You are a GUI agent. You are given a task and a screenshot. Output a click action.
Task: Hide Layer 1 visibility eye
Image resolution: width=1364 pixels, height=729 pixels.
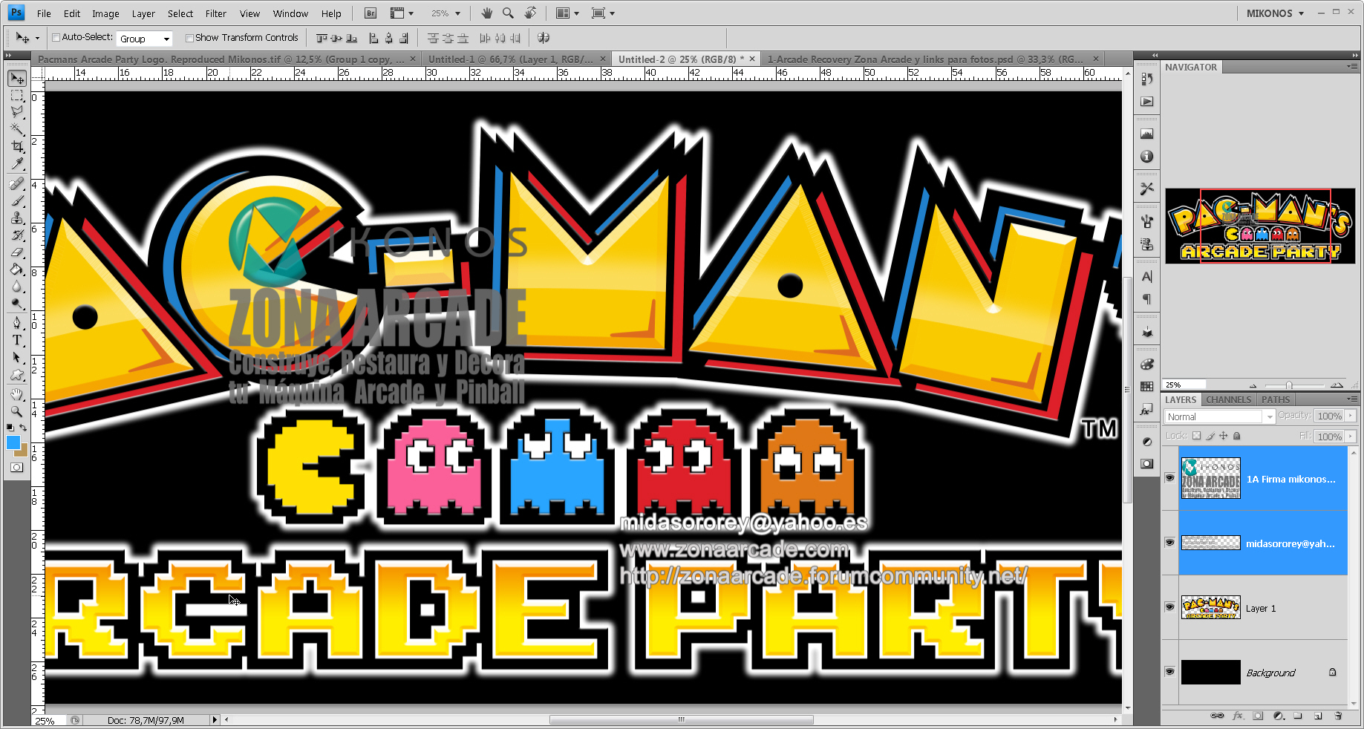[1170, 607]
